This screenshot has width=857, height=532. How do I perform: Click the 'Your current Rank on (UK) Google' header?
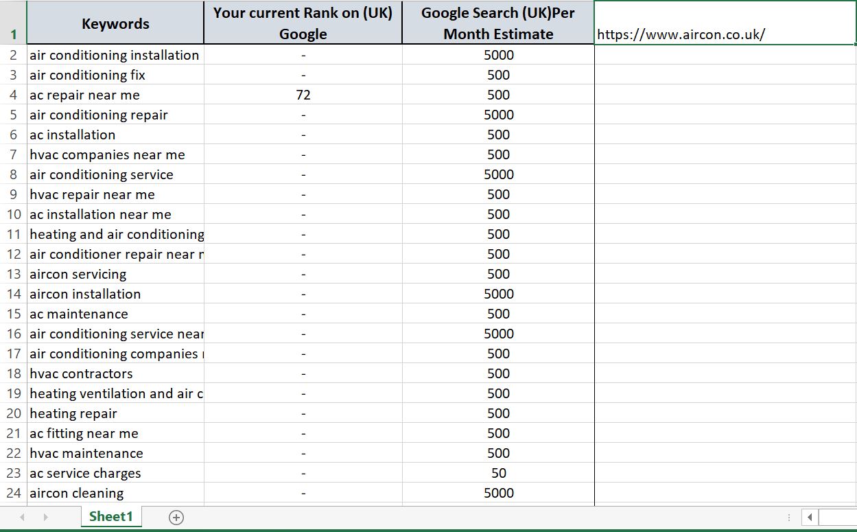(303, 23)
